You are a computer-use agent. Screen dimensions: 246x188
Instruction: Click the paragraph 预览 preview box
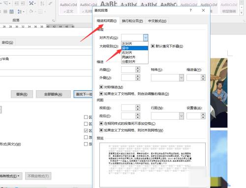click(153, 165)
